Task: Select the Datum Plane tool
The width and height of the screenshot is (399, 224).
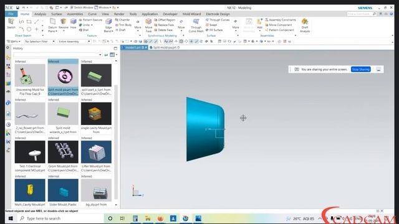Action: (x=52, y=26)
